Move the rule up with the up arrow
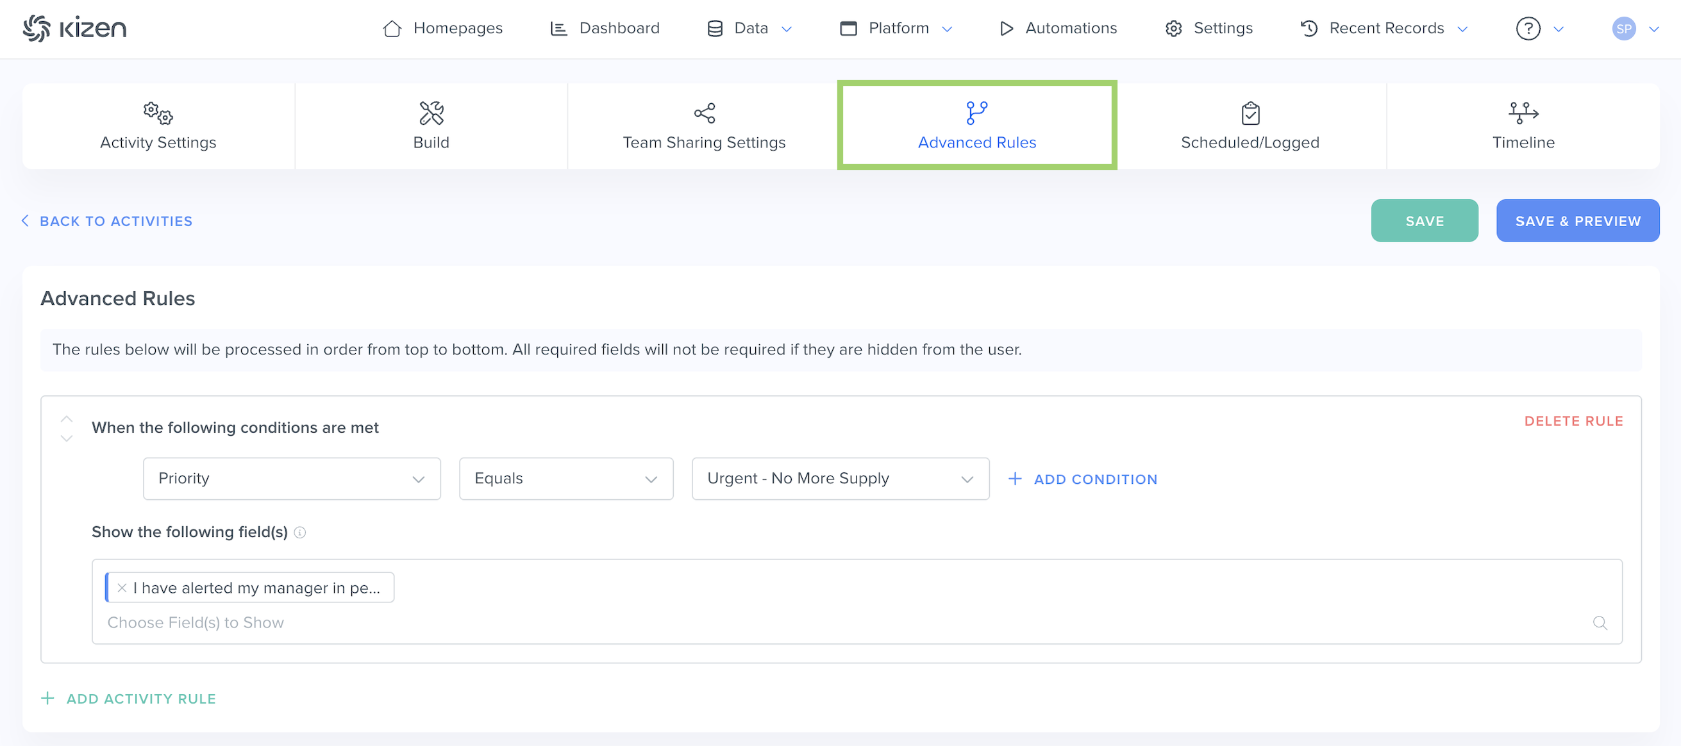Viewport: 1681px width, 746px height. [67, 418]
